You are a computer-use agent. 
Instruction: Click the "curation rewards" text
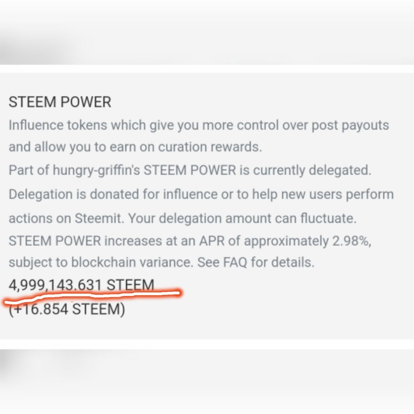[x=210, y=147]
